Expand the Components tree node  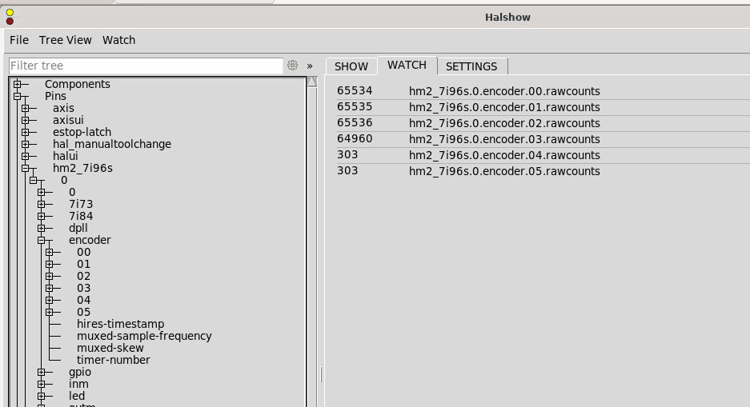tap(18, 84)
